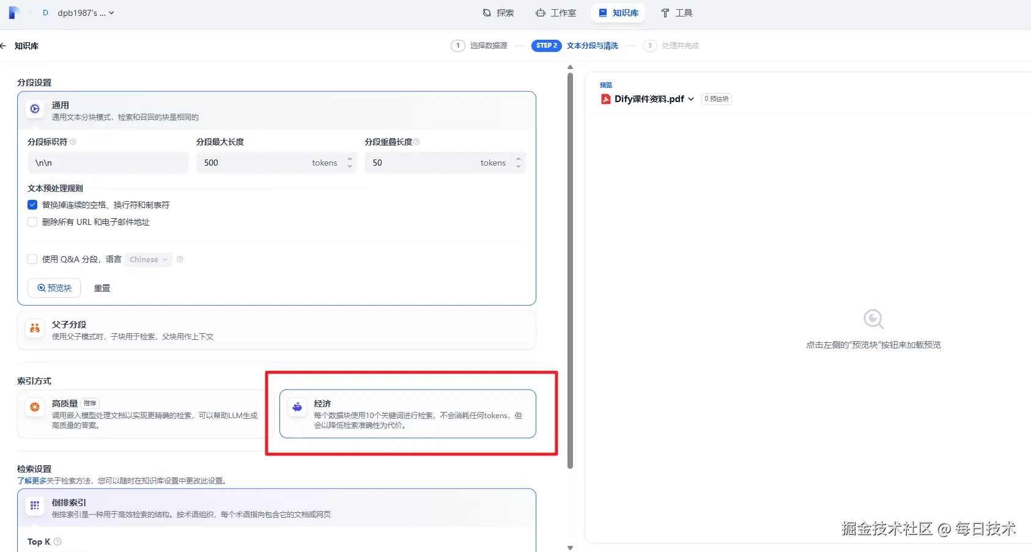This screenshot has height=552, width=1031.
Task: Click the settings panel vertical scrollbar
Action: (570, 271)
